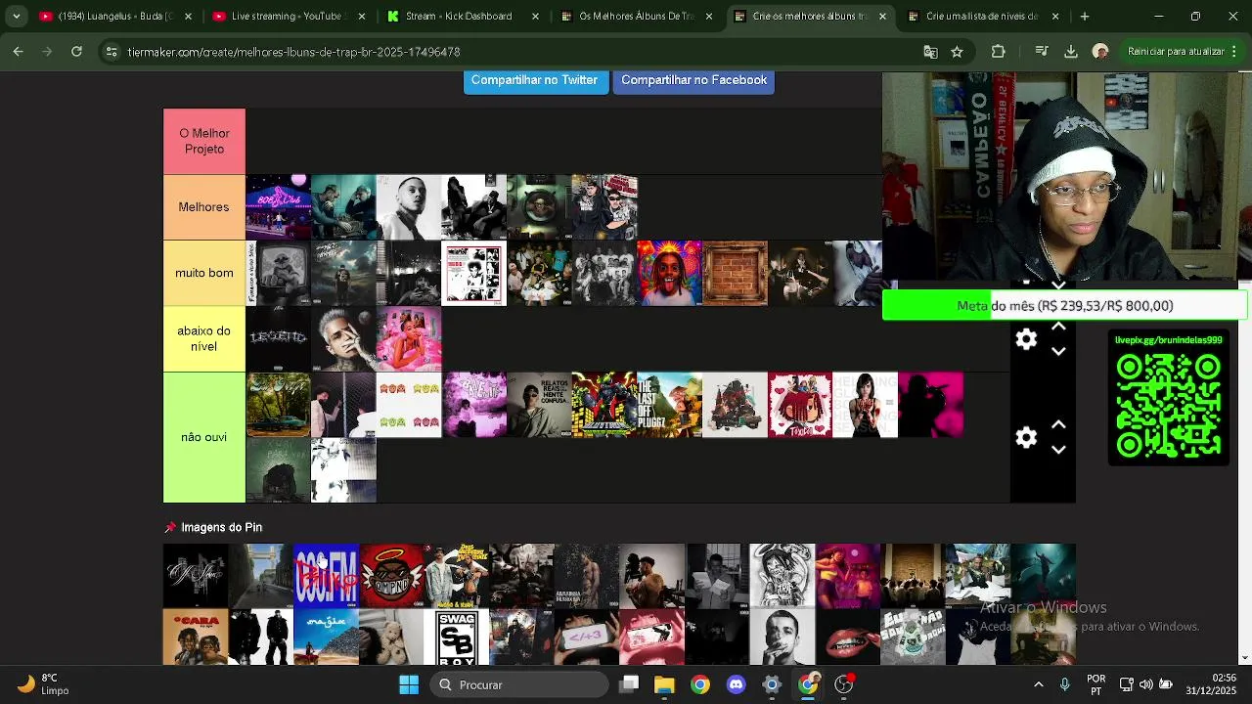This screenshot has width=1252, height=704.
Task: Move 'abaixo do nível' row down with chevron
Action: pos(1058,351)
